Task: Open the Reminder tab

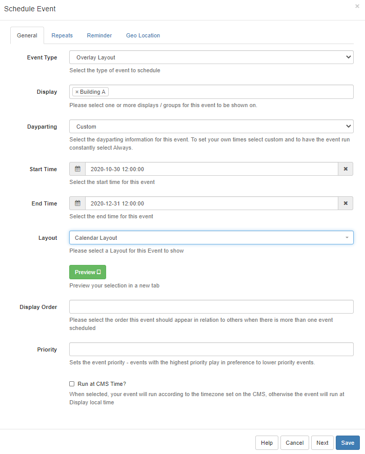Action: [x=99, y=35]
